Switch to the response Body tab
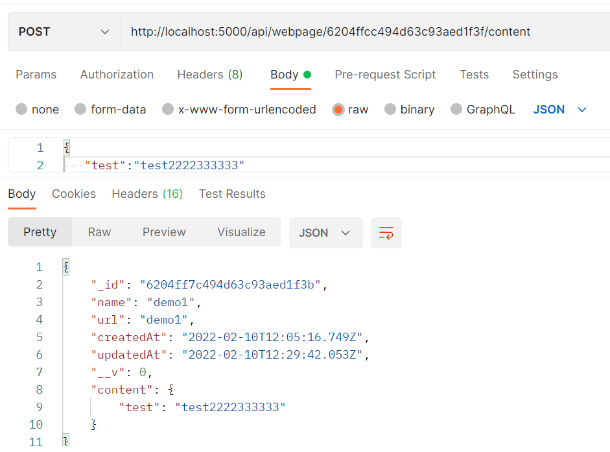Viewport: 610px width, 452px height. pyautogui.click(x=22, y=194)
